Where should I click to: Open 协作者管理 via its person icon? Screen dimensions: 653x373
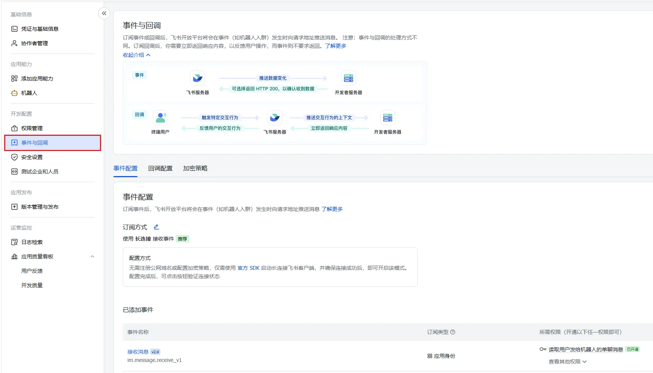pyautogui.click(x=14, y=43)
